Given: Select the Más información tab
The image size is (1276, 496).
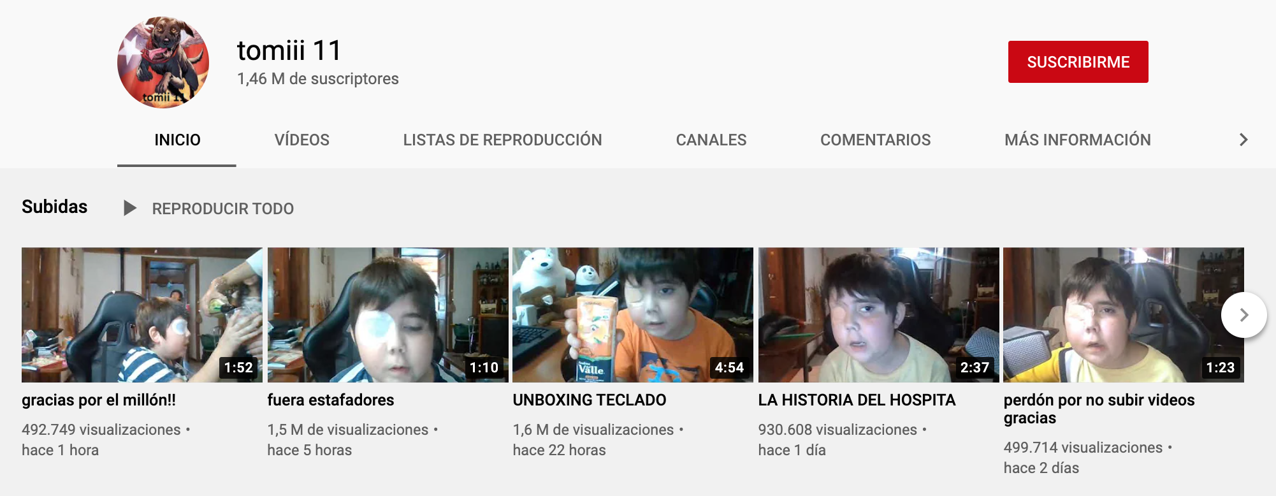Looking at the screenshot, I should click(1077, 140).
